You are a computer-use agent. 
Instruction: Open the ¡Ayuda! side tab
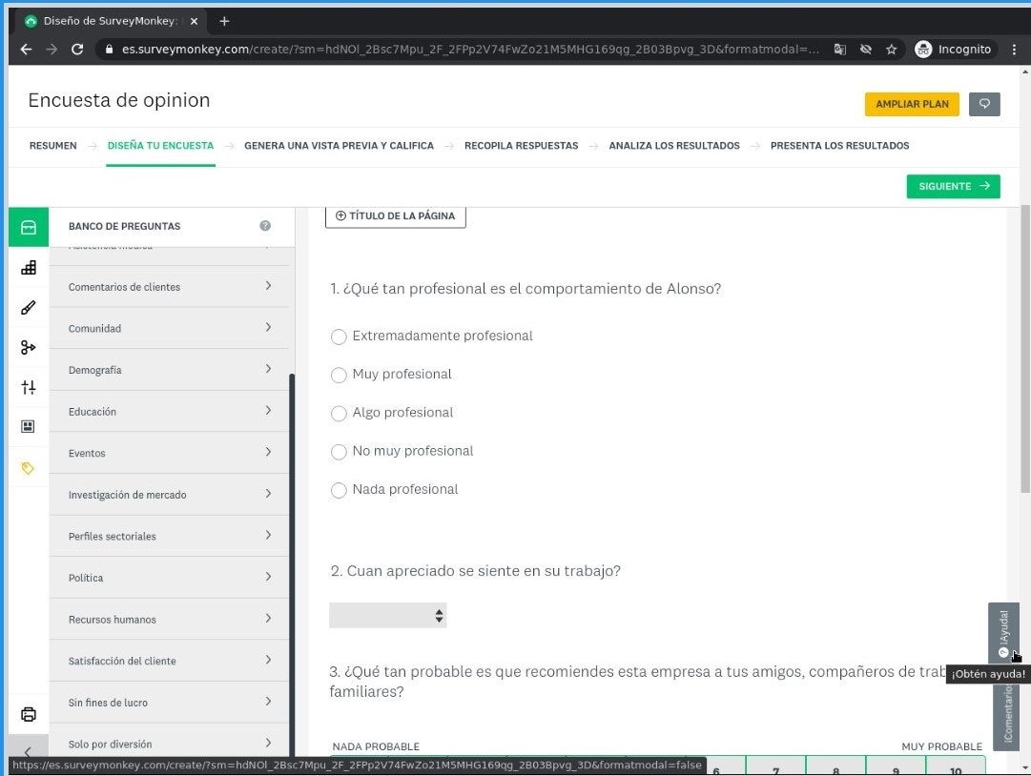(x=1002, y=632)
